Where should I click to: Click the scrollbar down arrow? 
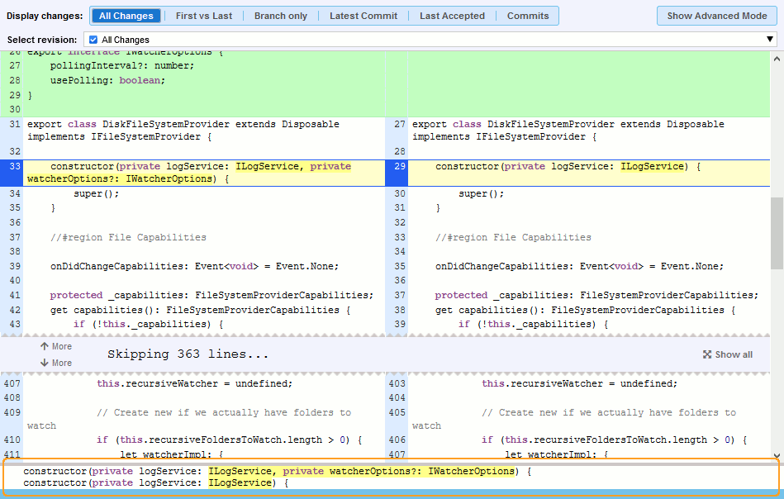tap(777, 455)
